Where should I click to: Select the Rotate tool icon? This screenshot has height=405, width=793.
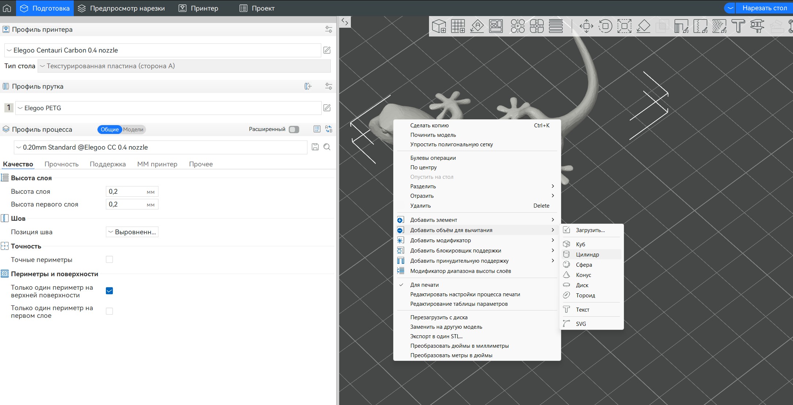tap(605, 26)
